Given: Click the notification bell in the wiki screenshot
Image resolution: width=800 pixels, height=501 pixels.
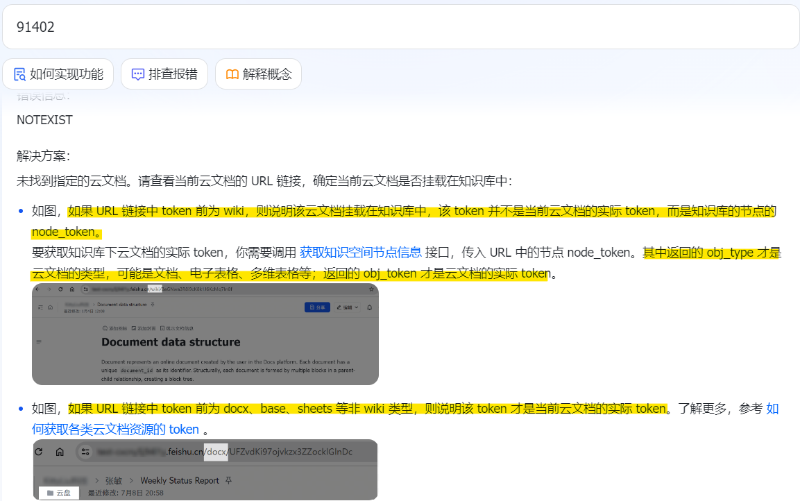Looking at the screenshot, I should pyautogui.click(x=369, y=307).
